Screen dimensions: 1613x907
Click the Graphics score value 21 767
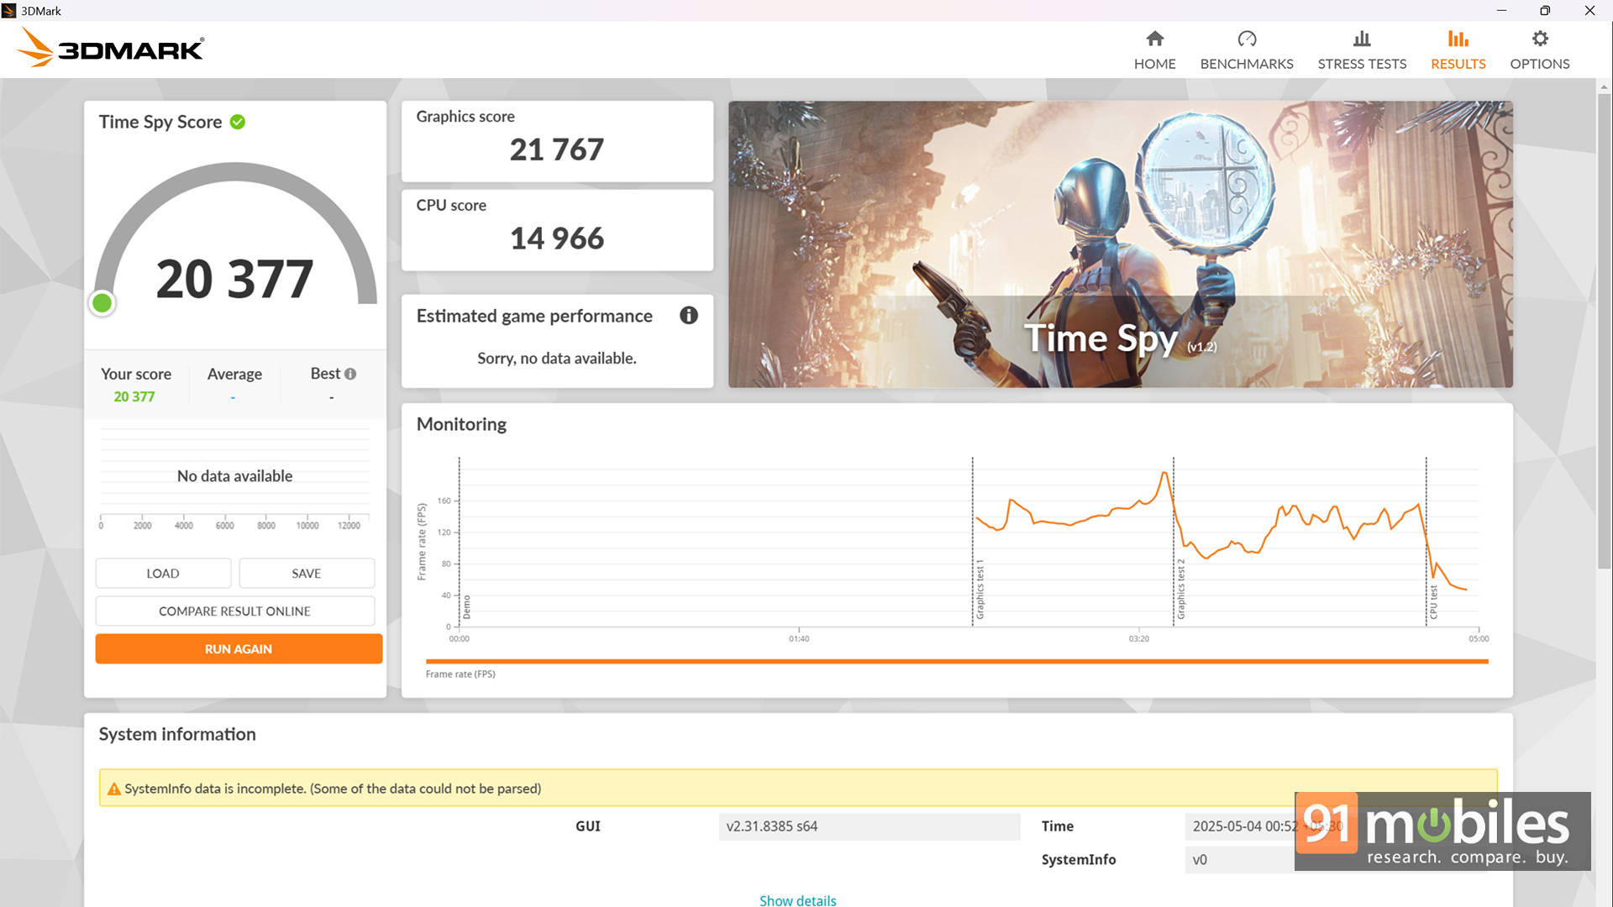click(x=556, y=149)
